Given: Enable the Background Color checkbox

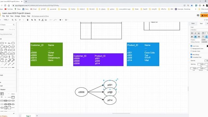Looking at the screenshot, I should coord(191,48).
